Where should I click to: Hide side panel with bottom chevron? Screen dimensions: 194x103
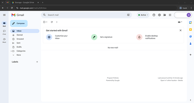pos(191,100)
